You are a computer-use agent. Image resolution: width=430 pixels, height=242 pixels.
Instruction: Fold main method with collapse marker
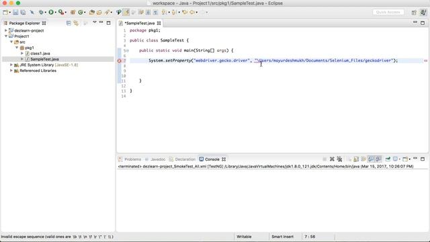click(128, 51)
